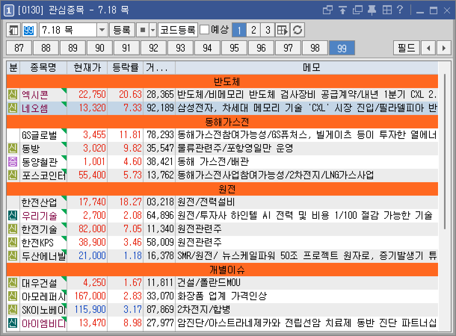Sort by 현재가 column header
The image size is (456, 336).
87,68
